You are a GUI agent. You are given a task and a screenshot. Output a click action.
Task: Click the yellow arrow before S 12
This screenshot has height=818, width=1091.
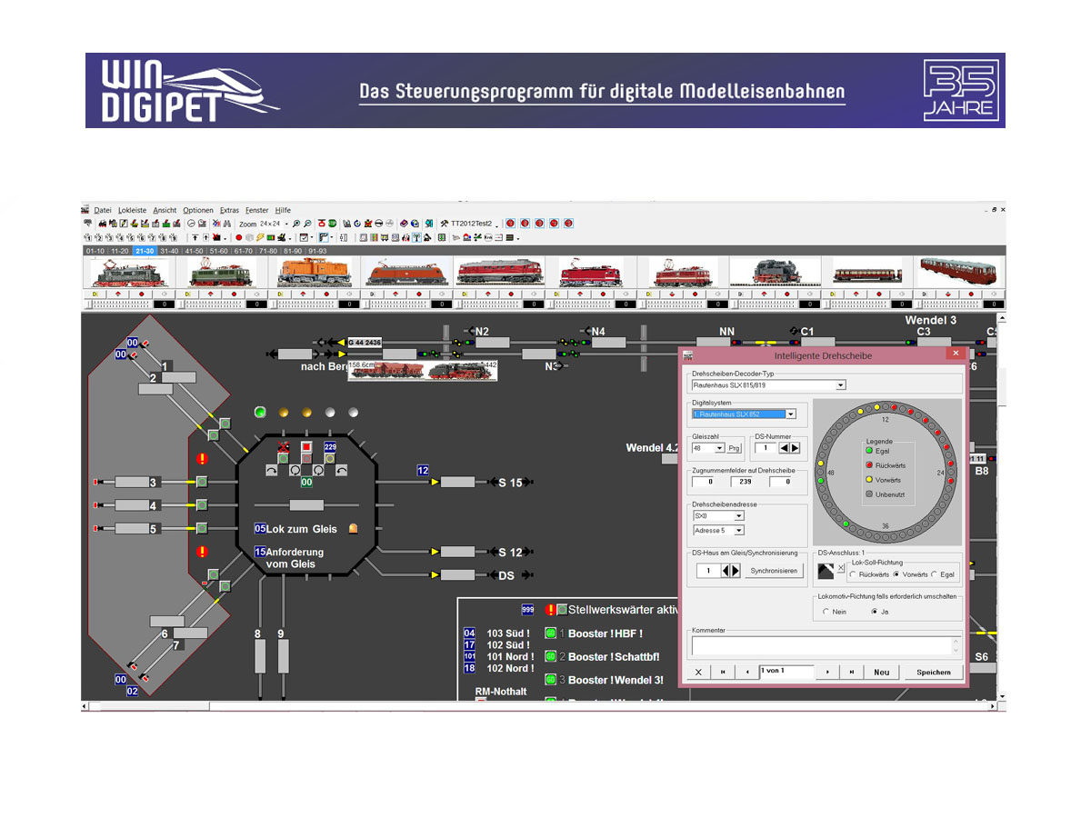click(x=435, y=552)
